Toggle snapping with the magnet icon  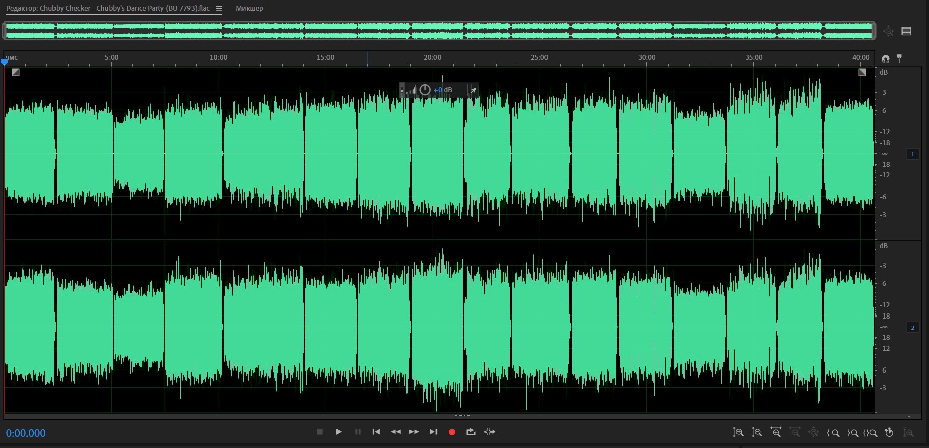tap(886, 59)
